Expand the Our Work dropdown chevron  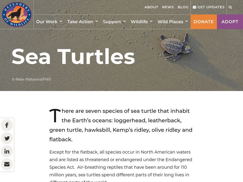pos(61,21)
